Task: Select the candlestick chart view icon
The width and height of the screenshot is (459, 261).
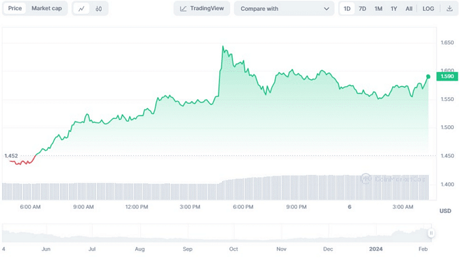Action: [x=98, y=9]
